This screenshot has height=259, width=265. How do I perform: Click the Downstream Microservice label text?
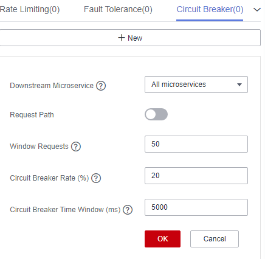(x=52, y=86)
